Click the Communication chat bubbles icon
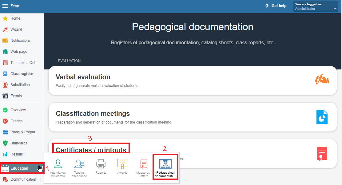This screenshot has width=342, height=185. [x=5, y=179]
